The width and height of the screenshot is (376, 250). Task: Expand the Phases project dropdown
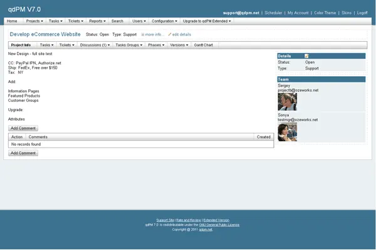tap(156, 45)
